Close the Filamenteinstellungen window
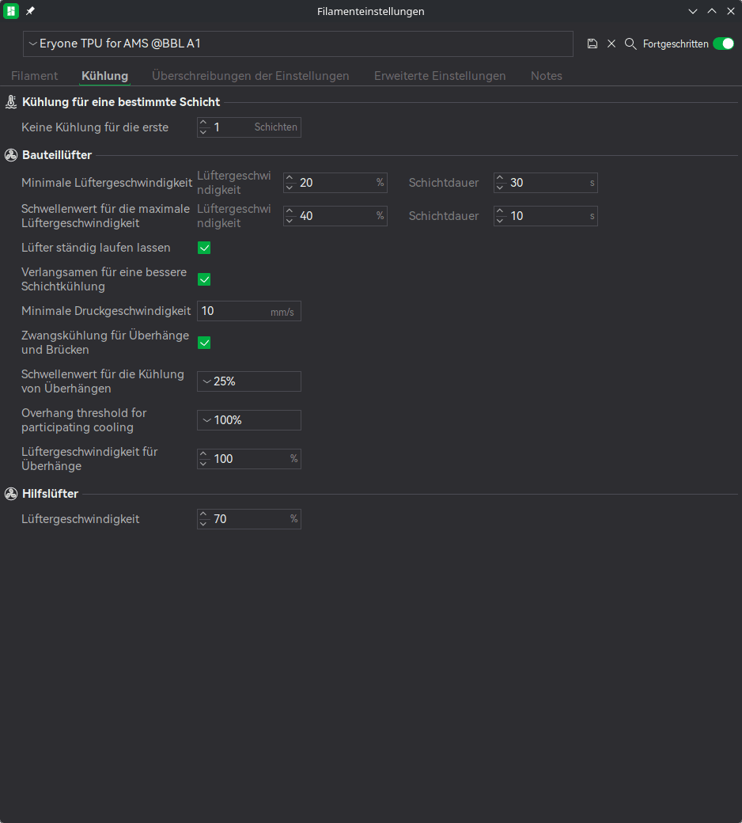The height and width of the screenshot is (823, 742). (x=730, y=11)
